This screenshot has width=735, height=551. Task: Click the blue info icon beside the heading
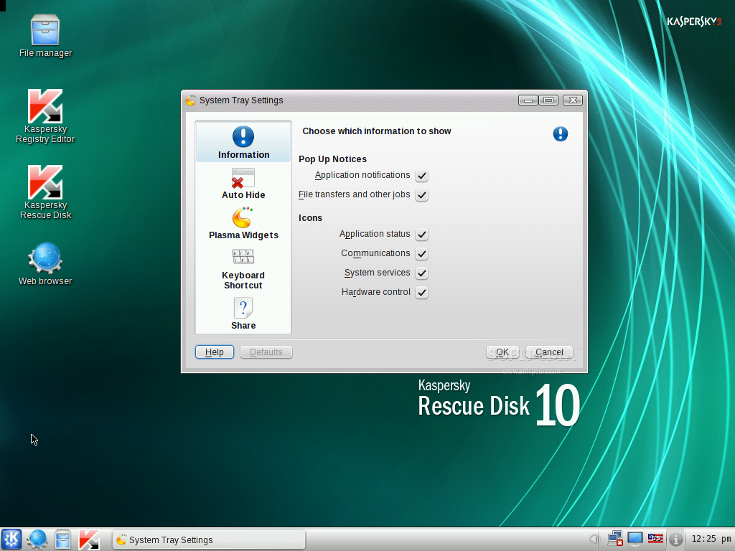click(x=561, y=134)
